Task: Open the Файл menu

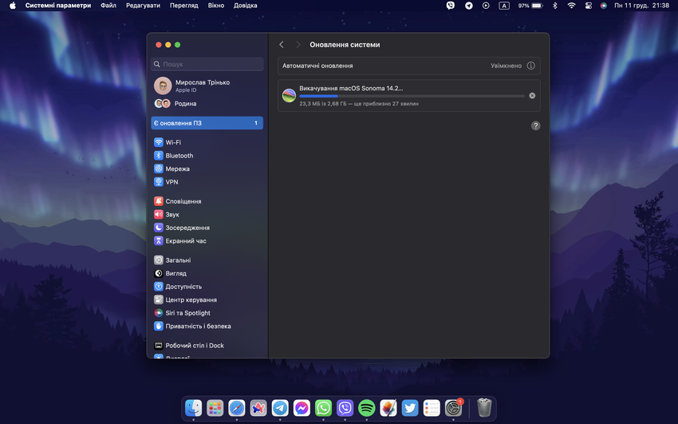Action: (108, 6)
